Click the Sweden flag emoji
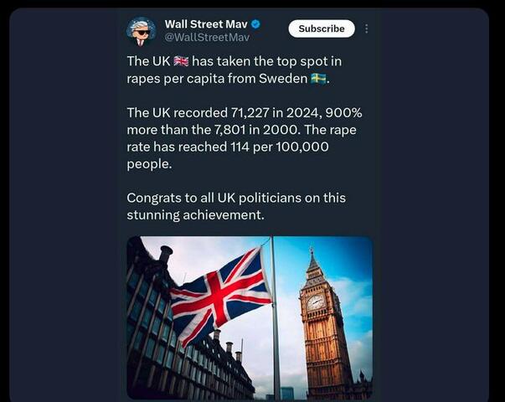This screenshot has height=402, width=505. [318, 80]
